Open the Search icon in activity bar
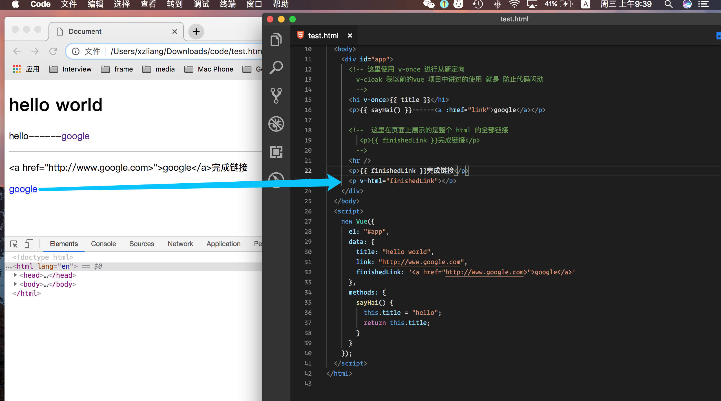 pos(276,68)
